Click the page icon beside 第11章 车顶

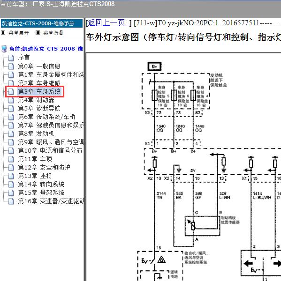click(x=11, y=159)
